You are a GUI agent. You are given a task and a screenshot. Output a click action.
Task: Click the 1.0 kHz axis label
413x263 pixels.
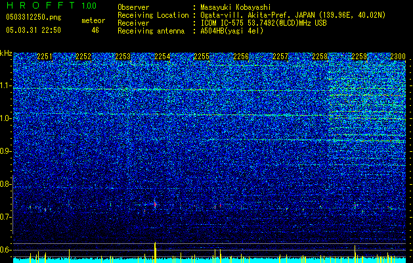coord(5,119)
